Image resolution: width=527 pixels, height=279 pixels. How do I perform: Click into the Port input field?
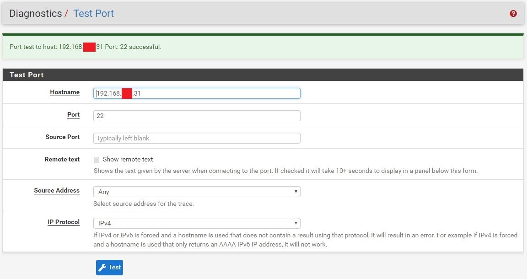tap(197, 116)
